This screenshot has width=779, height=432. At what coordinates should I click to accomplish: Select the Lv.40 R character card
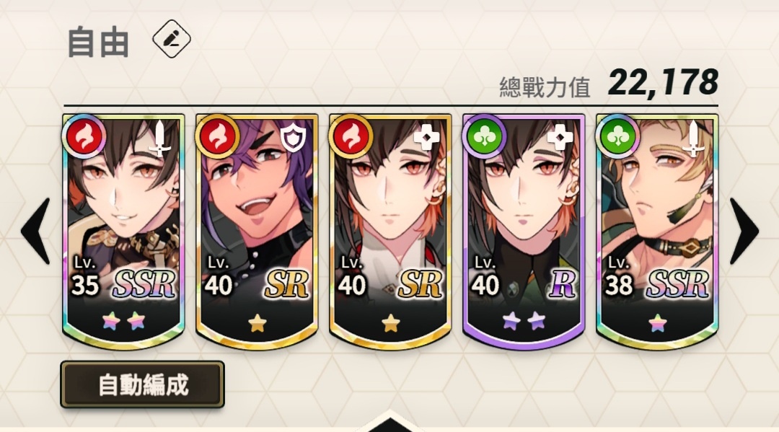pos(524,232)
